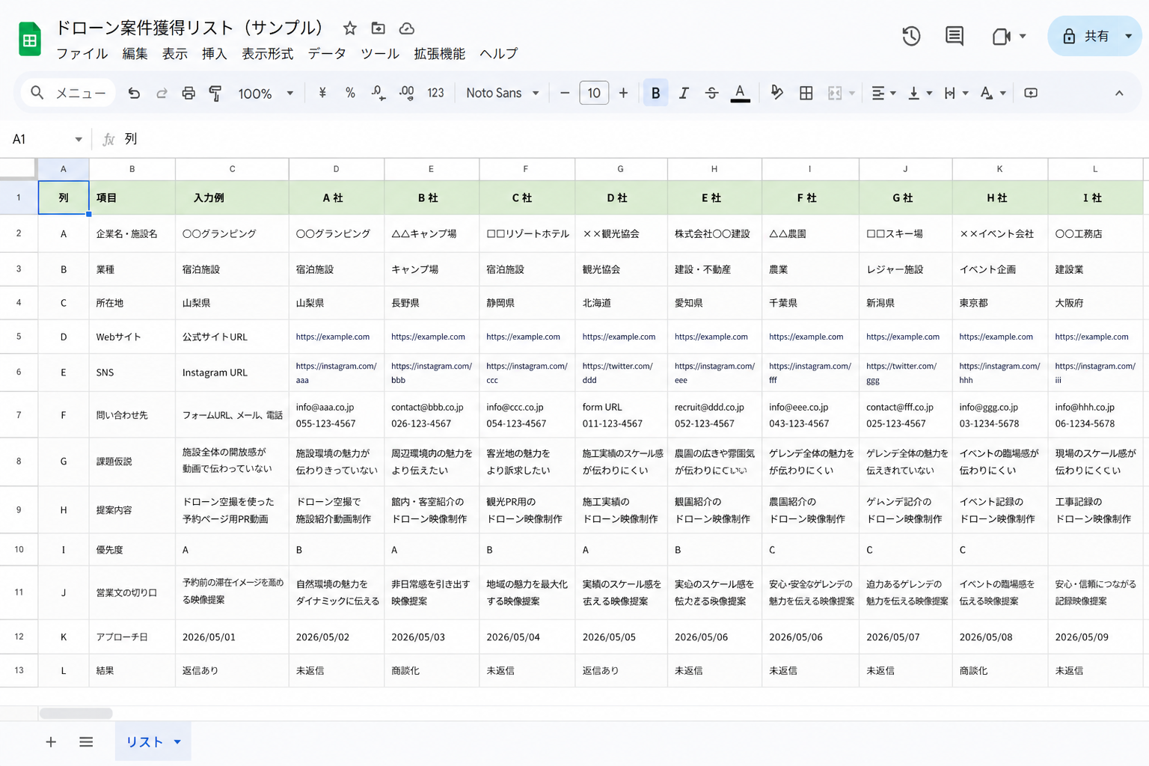Select the percent format icon

pos(349,93)
